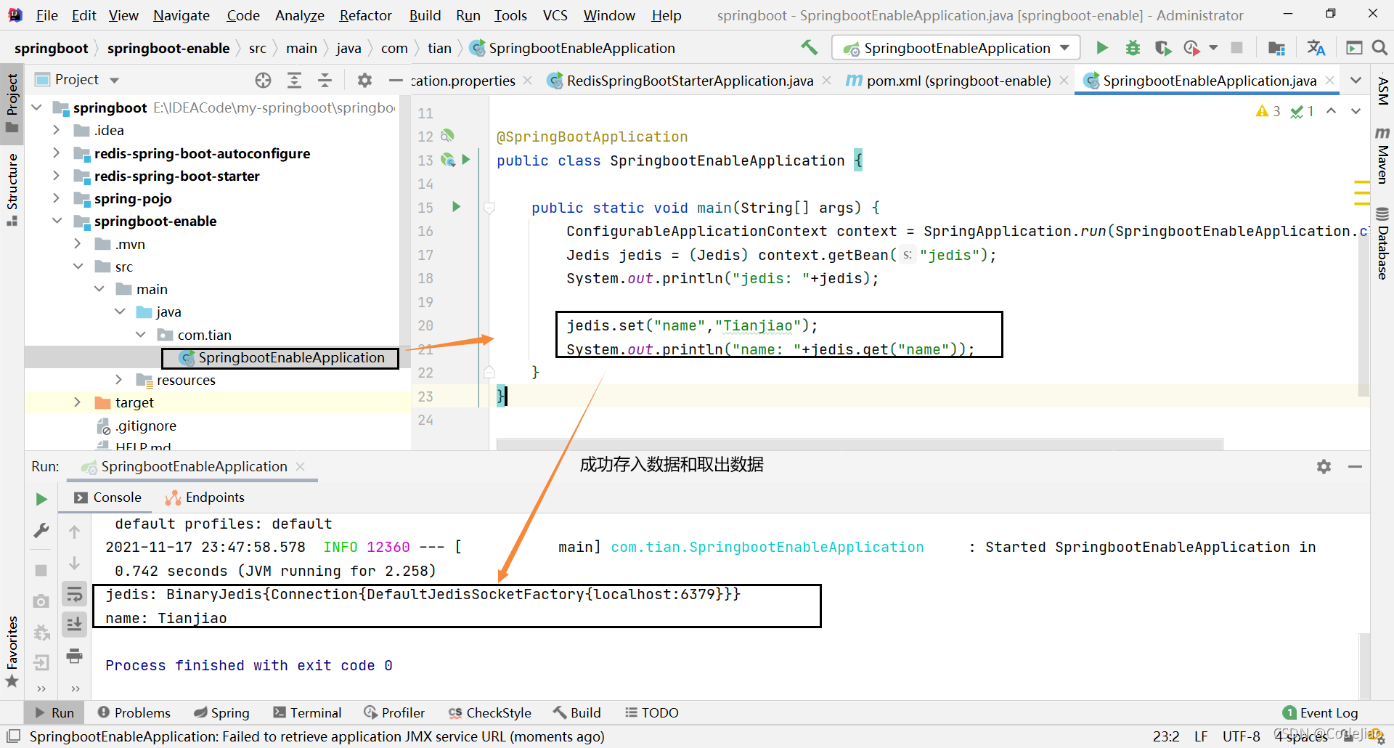Screen dimensions: 1394x748
Task: Open Search Everywhere magnifier icon
Action: tap(1379, 48)
